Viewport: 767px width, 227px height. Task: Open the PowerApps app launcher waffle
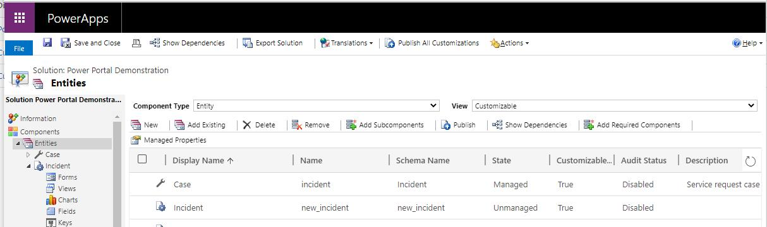pos(19,18)
